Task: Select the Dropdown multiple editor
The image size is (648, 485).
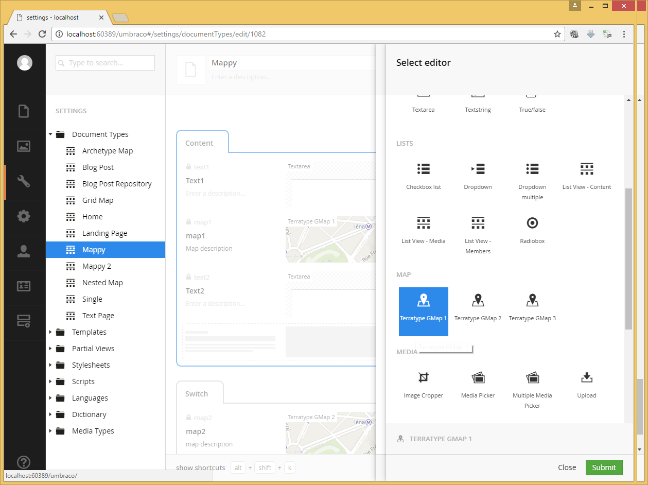Action: (533, 181)
